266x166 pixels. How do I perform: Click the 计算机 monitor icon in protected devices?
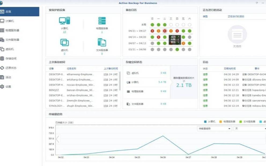64,21
